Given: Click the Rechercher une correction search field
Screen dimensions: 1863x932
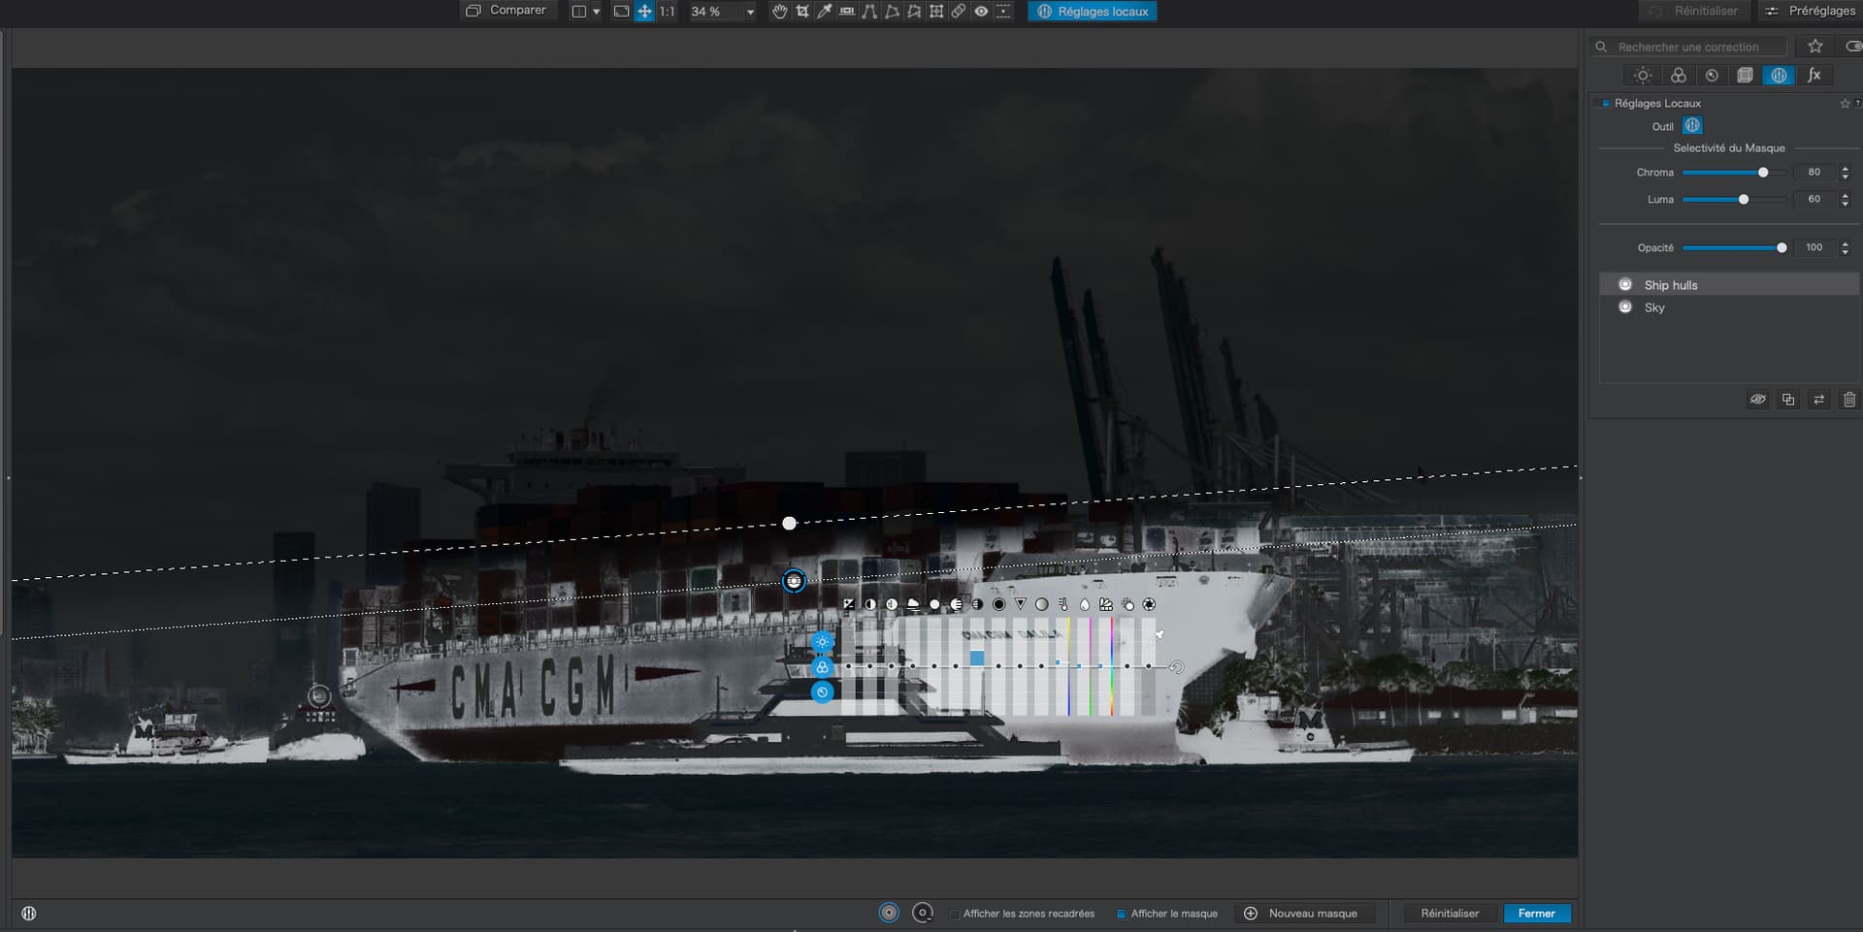Looking at the screenshot, I should click(x=1690, y=47).
